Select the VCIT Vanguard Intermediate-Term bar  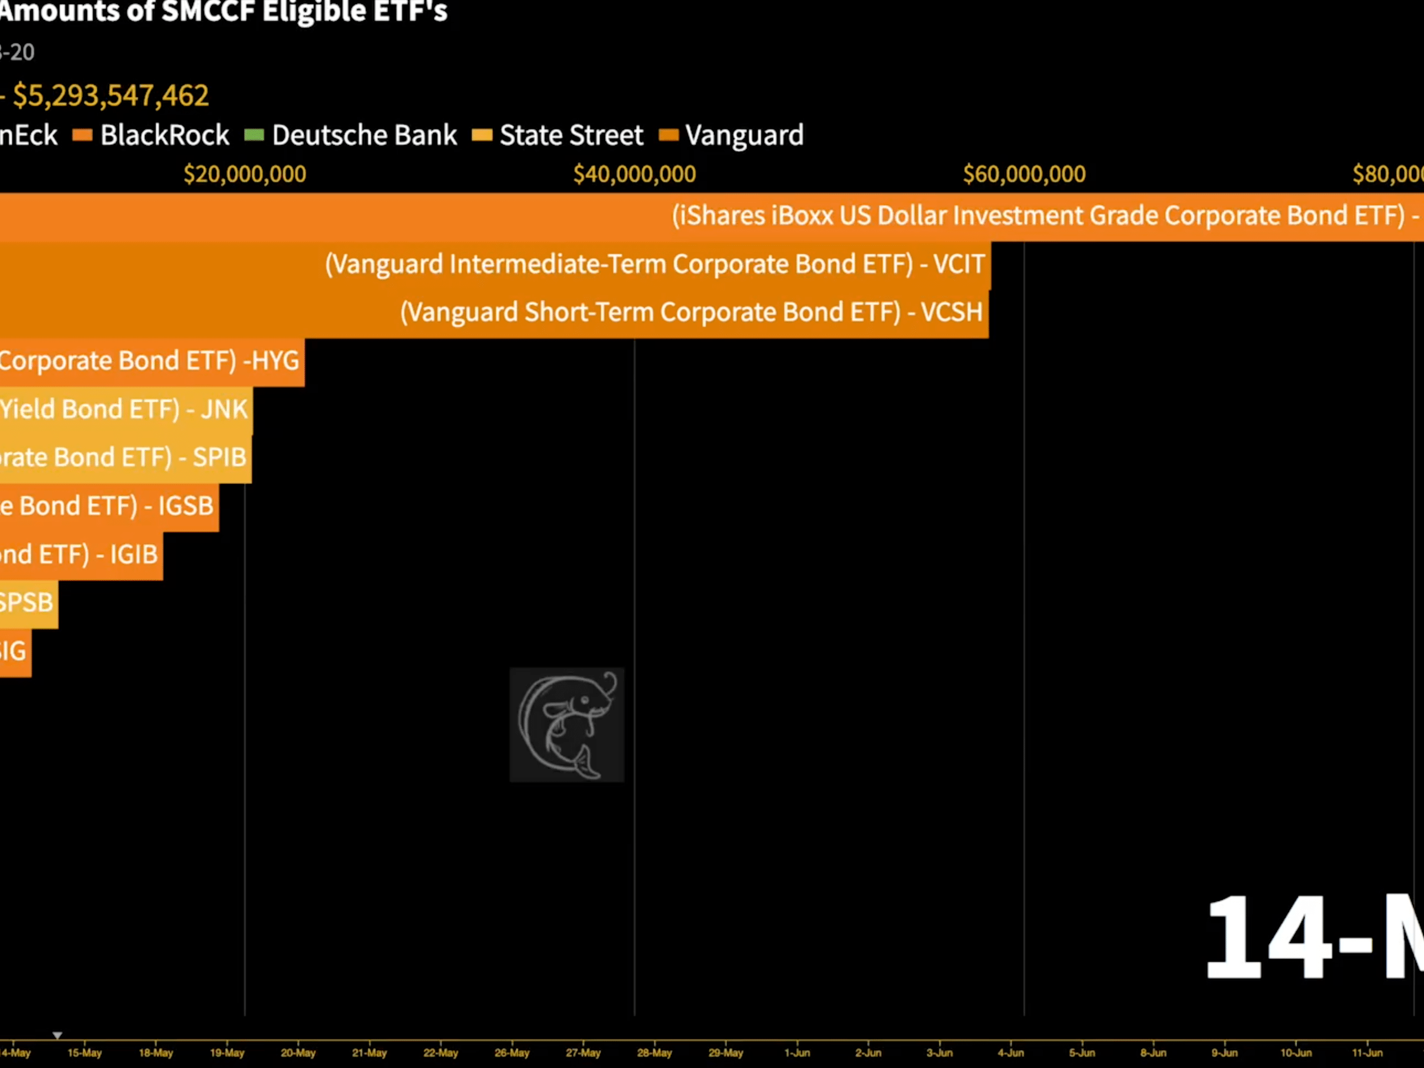pos(495,265)
